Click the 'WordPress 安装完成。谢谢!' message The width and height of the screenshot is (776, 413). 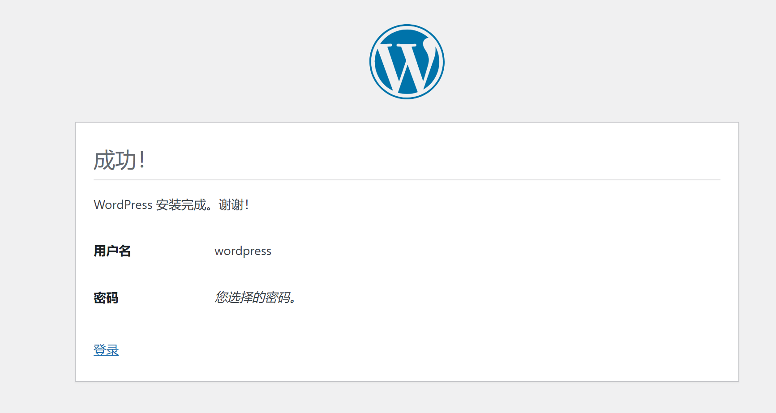[171, 205]
